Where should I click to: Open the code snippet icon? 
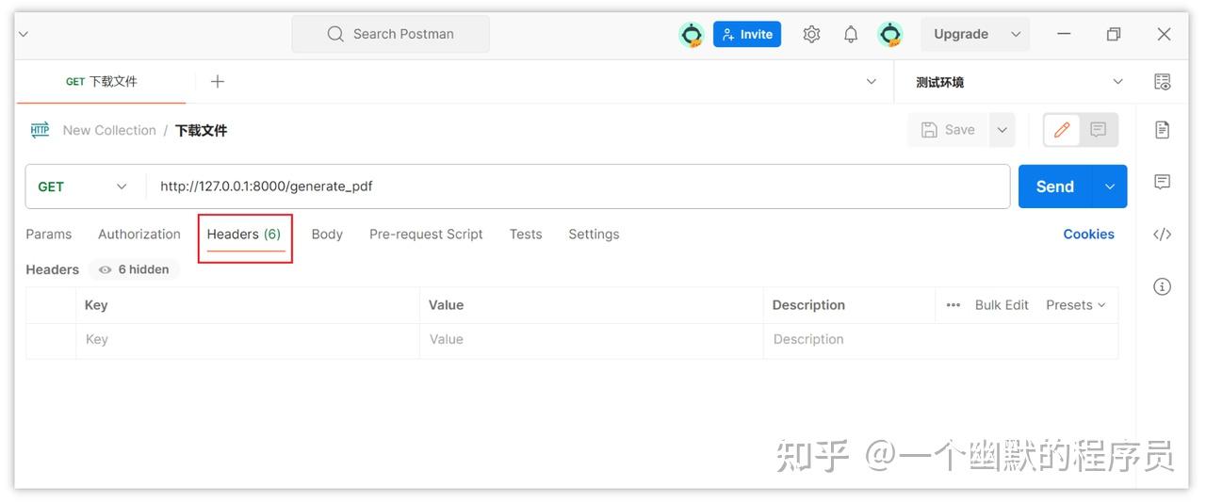(1163, 235)
